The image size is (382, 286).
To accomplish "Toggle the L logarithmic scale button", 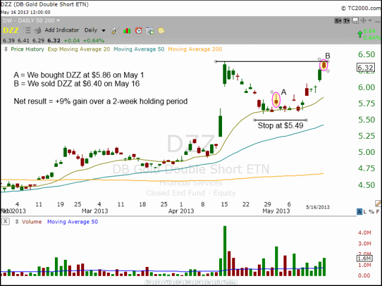I will point(365,212).
